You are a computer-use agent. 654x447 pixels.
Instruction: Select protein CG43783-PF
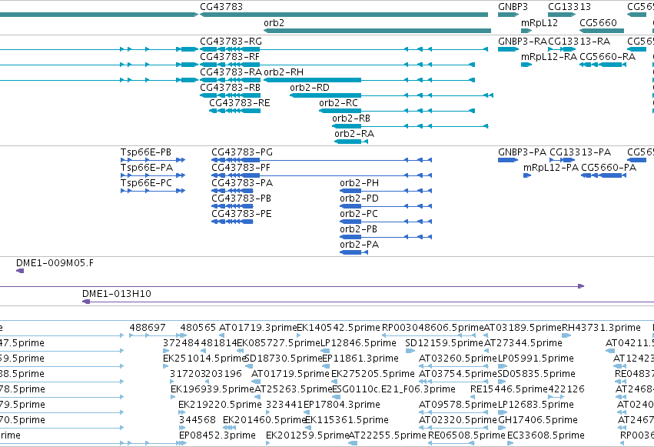pyautogui.click(x=321, y=175)
